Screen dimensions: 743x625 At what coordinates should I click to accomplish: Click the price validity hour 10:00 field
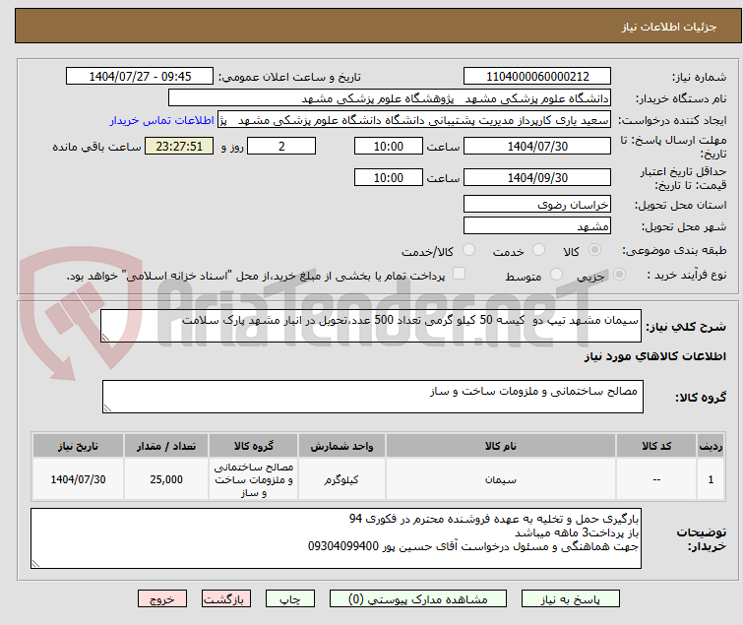[x=389, y=178]
